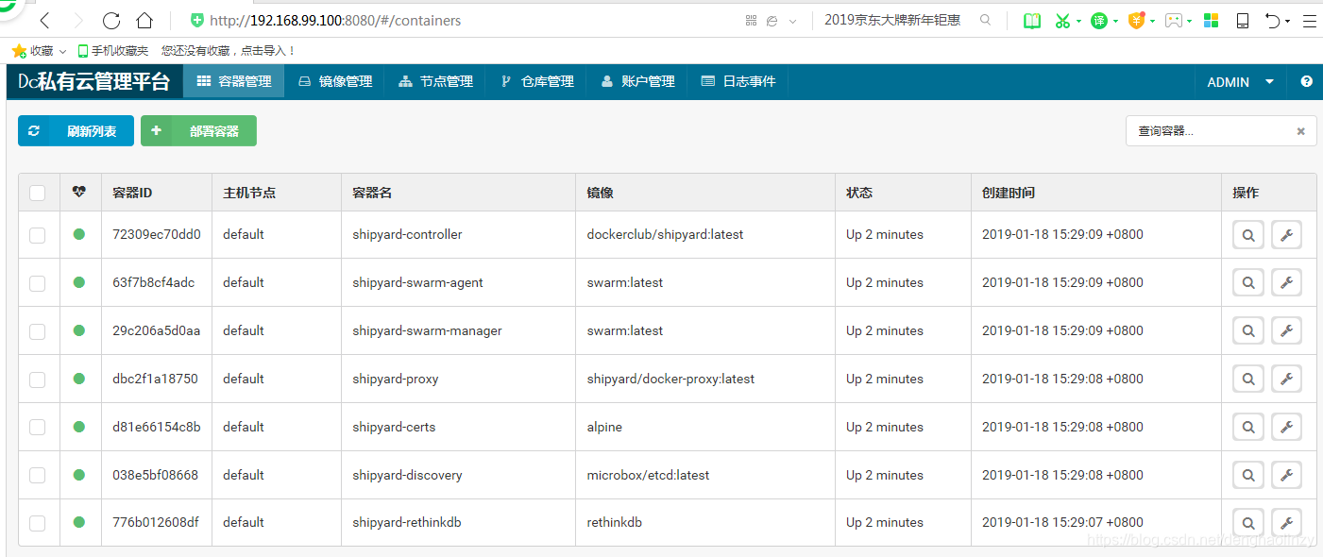Screen dimensions: 1323x557
Task: Check the box for shipyard-controller row
Action: 38,235
